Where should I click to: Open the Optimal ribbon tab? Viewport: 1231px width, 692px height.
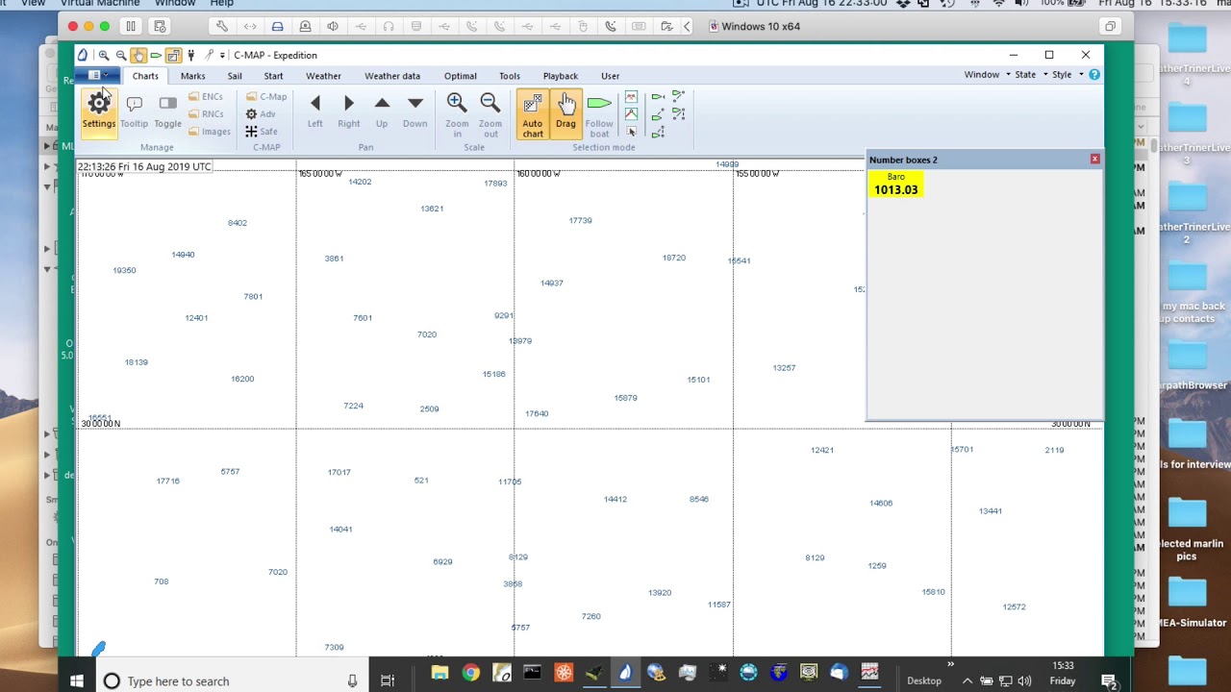tap(461, 76)
